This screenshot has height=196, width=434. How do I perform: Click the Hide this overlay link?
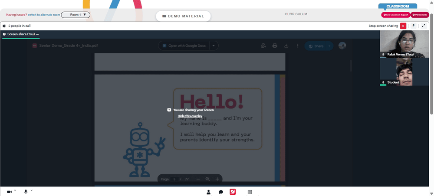[x=190, y=116]
